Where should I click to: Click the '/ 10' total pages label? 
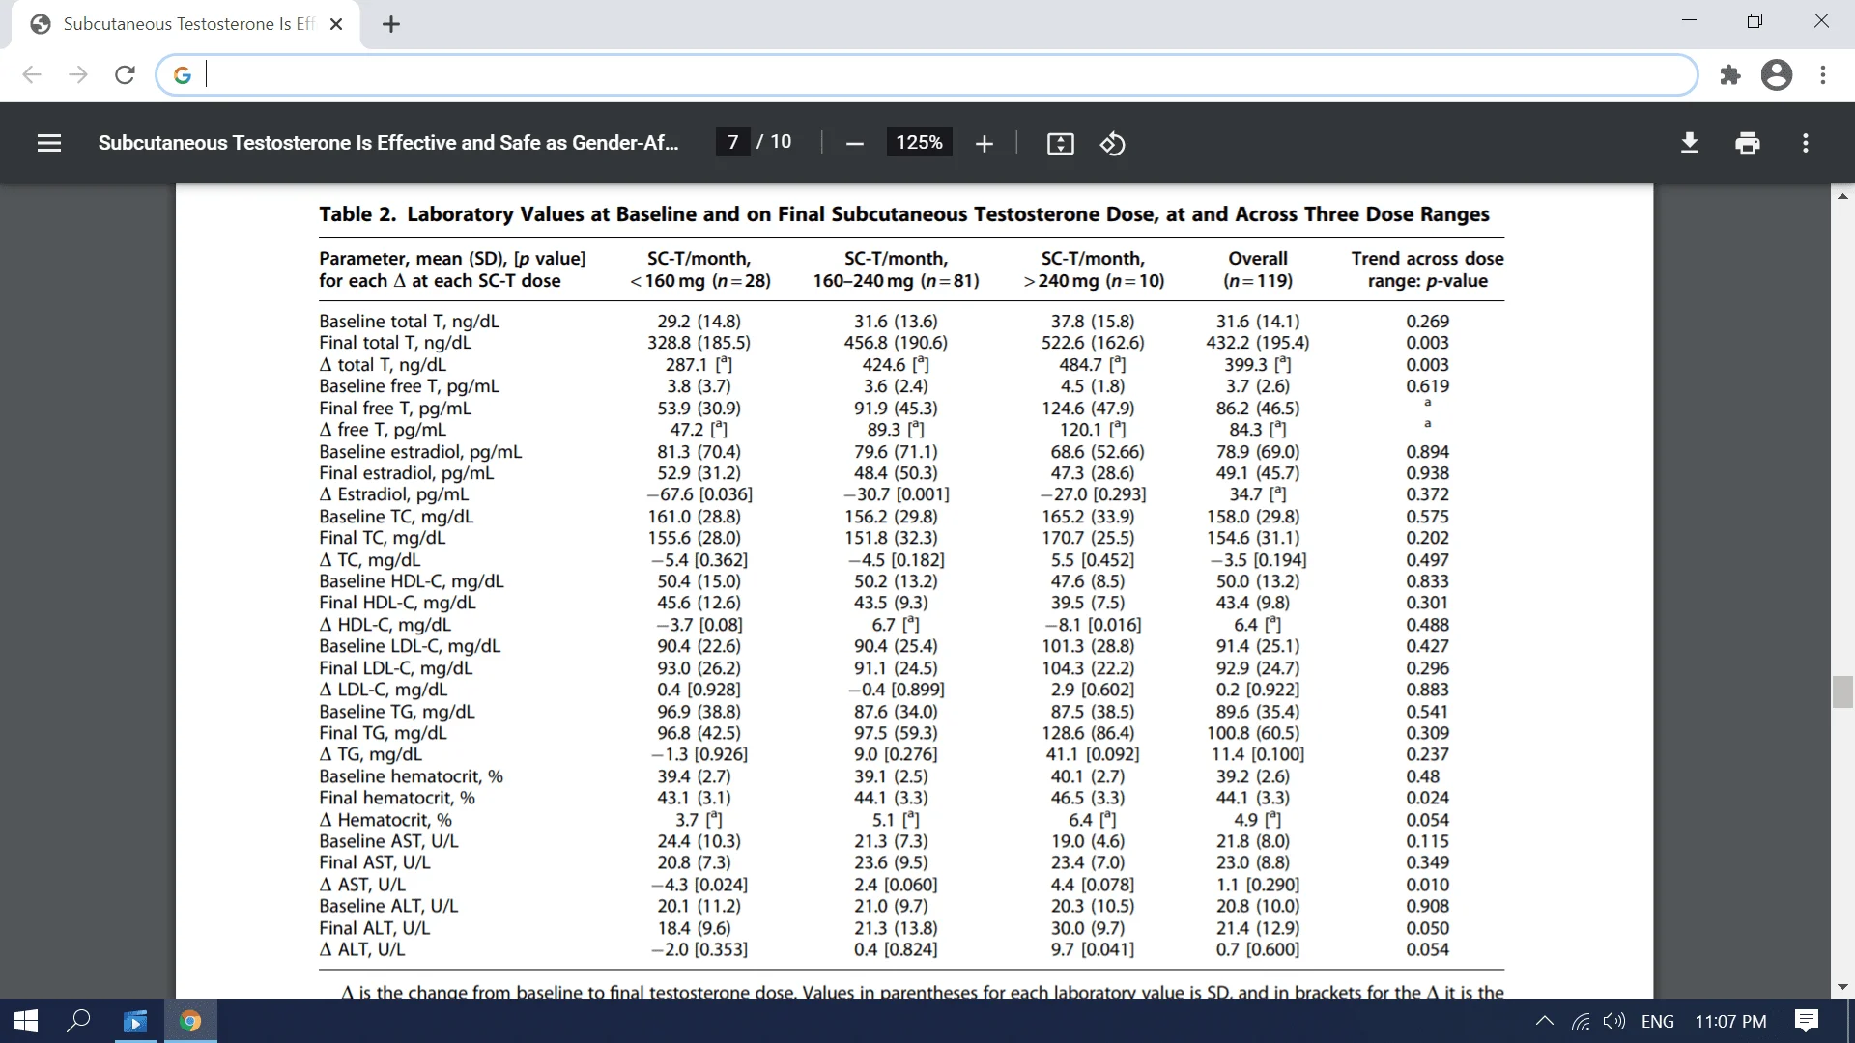click(774, 142)
